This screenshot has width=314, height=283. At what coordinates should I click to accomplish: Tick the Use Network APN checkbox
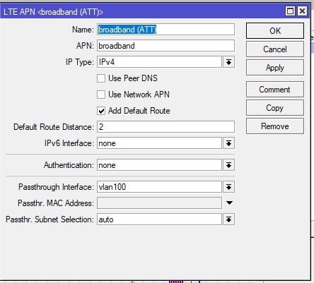tap(101, 95)
